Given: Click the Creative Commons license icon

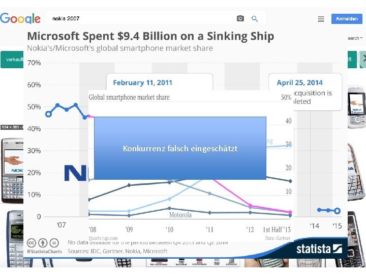Looking at the screenshot, I should click(x=32, y=243).
